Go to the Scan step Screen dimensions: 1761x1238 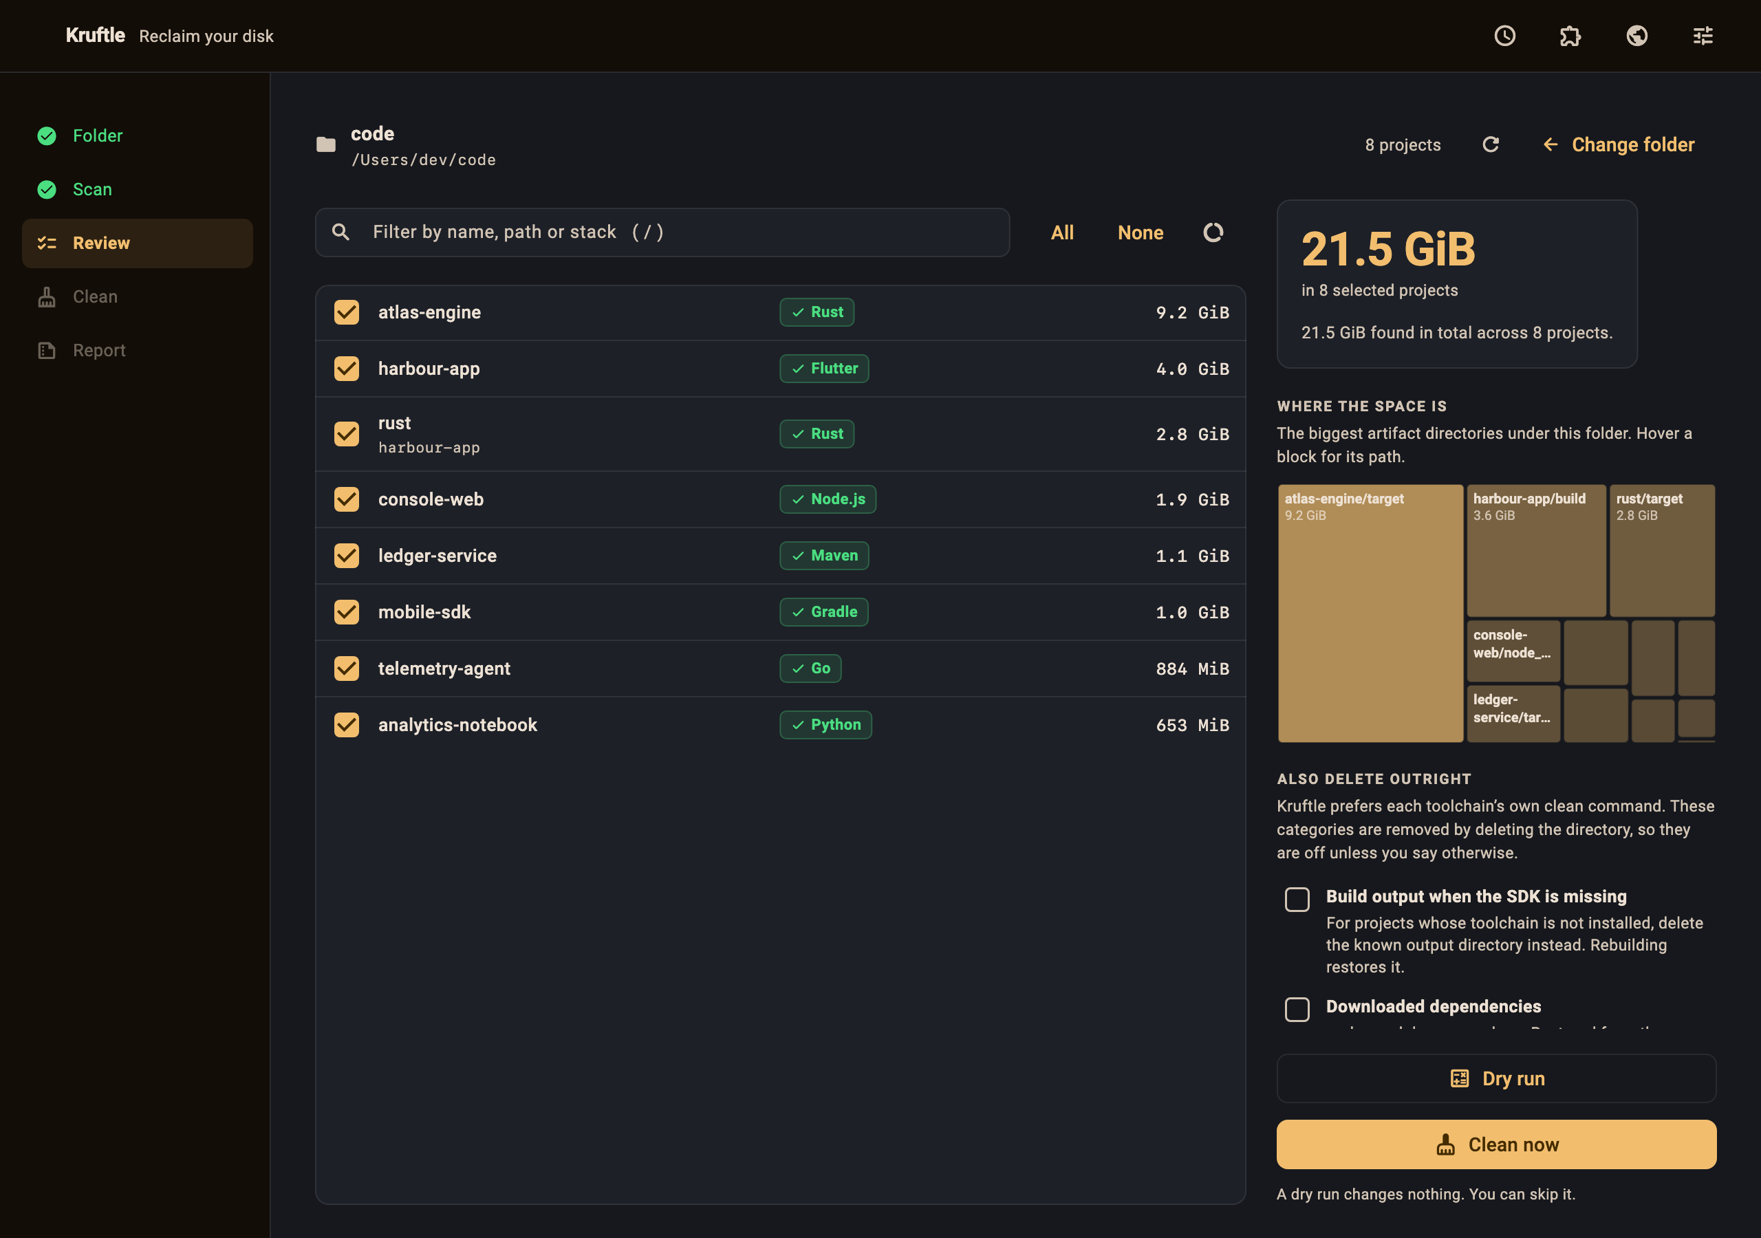[x=138, y=189]
